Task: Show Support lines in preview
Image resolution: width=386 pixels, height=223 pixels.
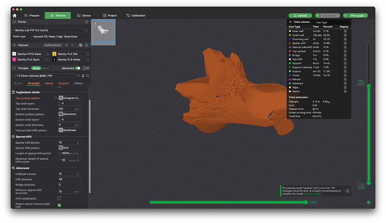Action: (345, 63)
